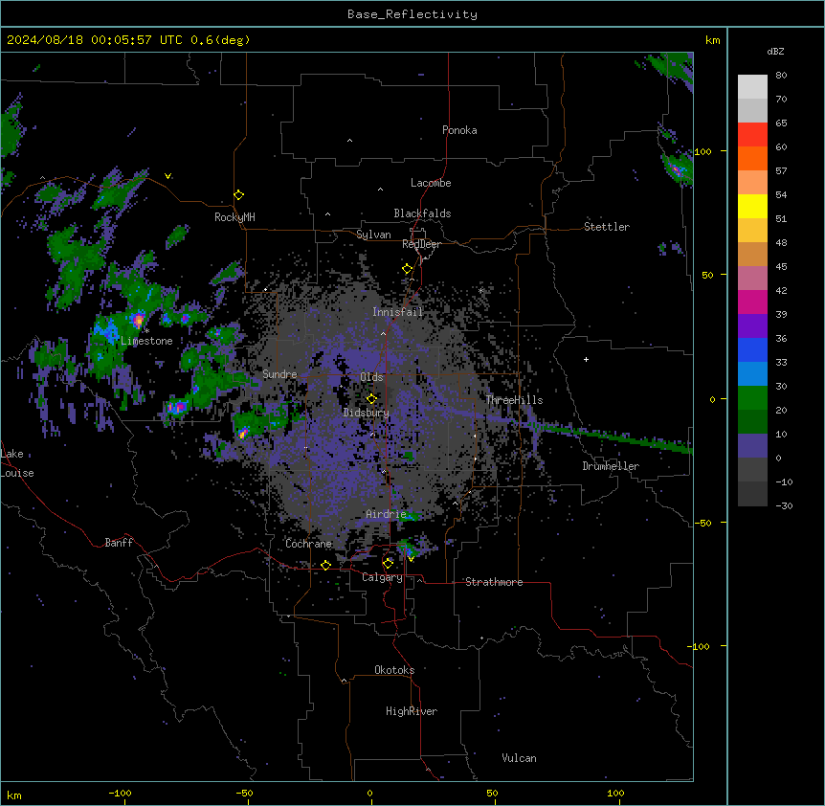
Task: Click the green 30 dBZ legend swatch
Action: 752,398
